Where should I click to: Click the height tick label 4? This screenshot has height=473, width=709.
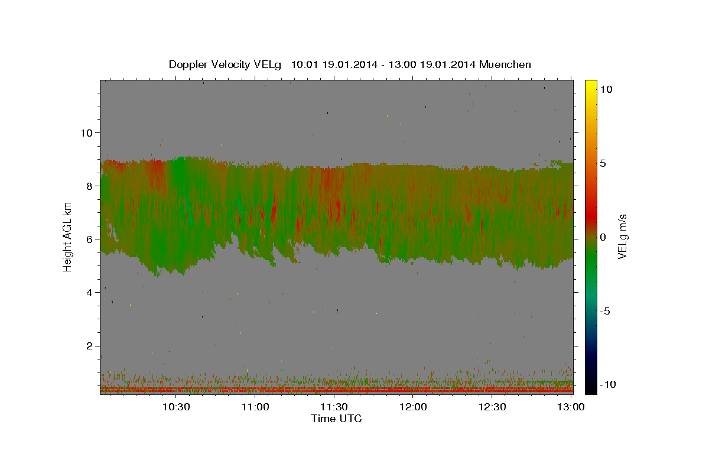[90, 292]
